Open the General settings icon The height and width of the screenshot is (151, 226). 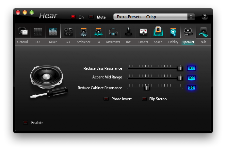(23, 31)
